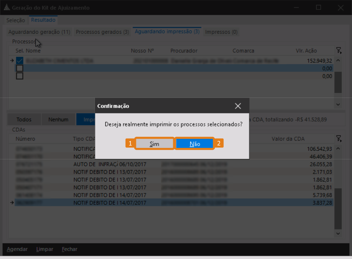Click the app logo in title bar

click(x=7, y=7)
